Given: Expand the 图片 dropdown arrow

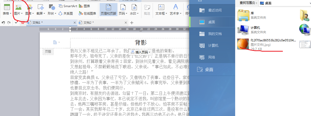Looking at the screenshot, I should pos(22,14).
